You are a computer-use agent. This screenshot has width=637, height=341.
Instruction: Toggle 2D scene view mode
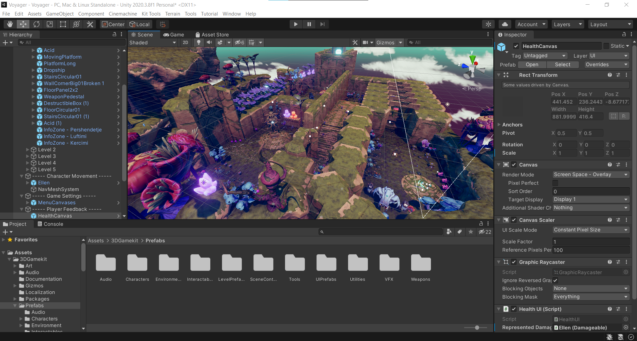coord(185,42)
